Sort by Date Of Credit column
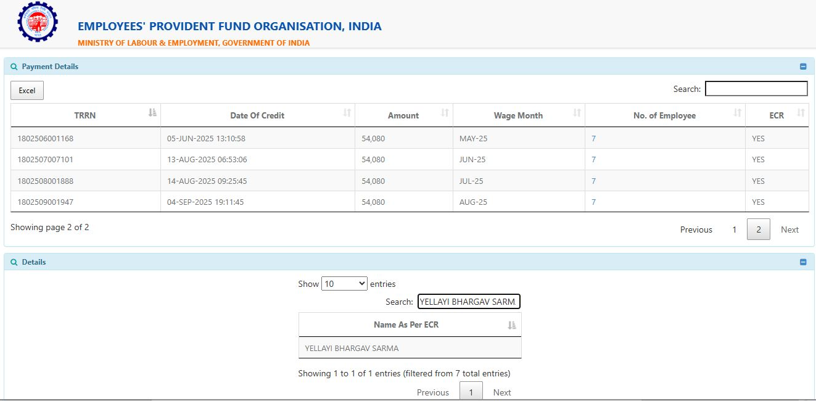 [257, 115]
